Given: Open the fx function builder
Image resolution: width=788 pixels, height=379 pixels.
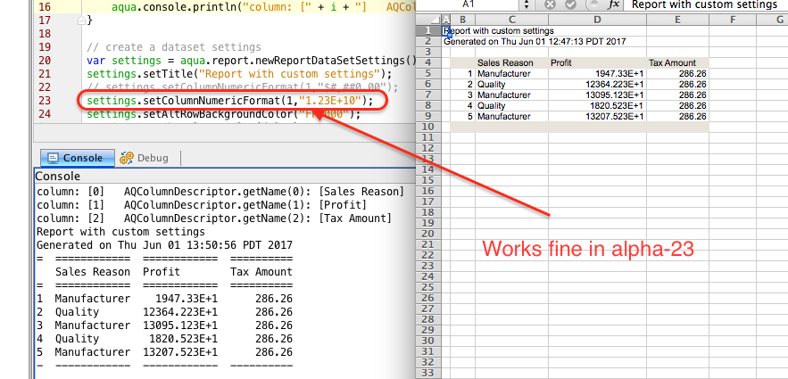Looking at the screenshot, I should (613, 4).
